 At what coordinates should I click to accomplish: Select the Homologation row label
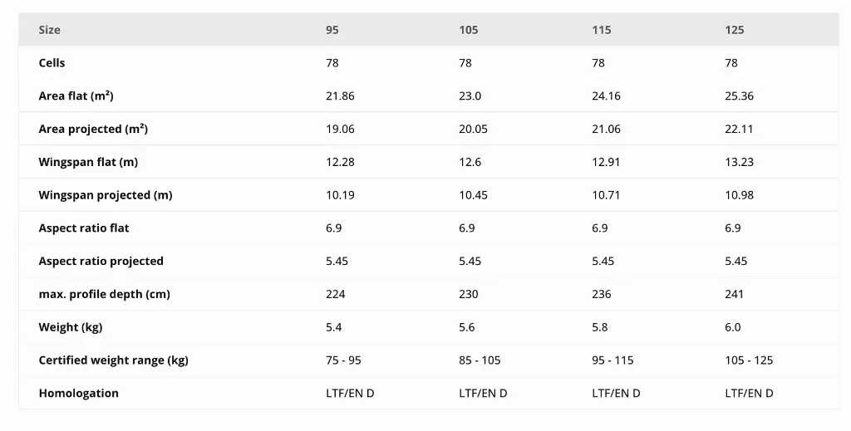point(79,394)
